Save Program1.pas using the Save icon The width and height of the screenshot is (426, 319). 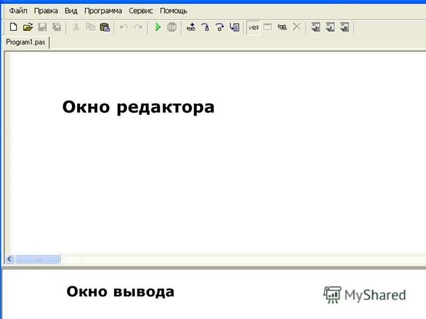pyautogui.click(x=42, y=27)
